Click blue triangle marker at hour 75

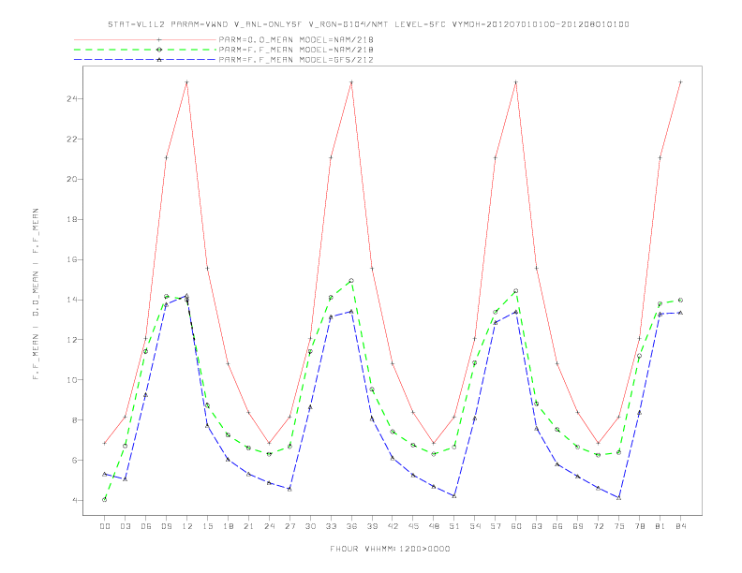(619, 497)
